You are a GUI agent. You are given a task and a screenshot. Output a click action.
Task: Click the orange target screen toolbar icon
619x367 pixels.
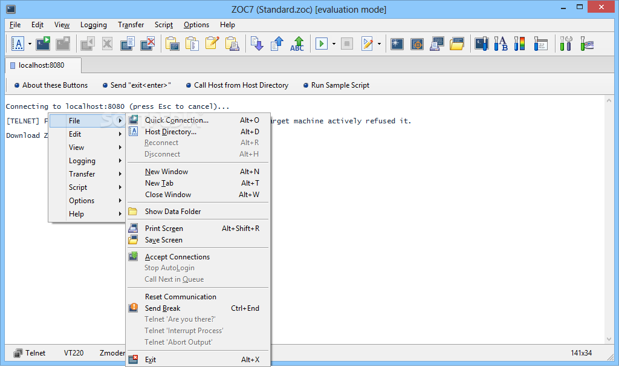pos(417,44)
